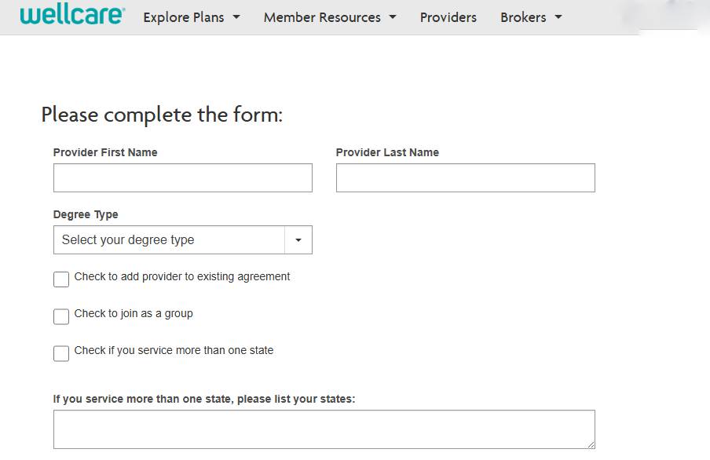Viewport: 710px width, 460px height.
Task: Click the Provider Last Name field
Action: click(466, 178)
